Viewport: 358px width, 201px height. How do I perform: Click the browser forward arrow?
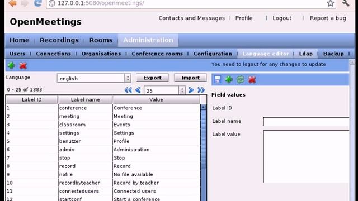pos(25,3)
